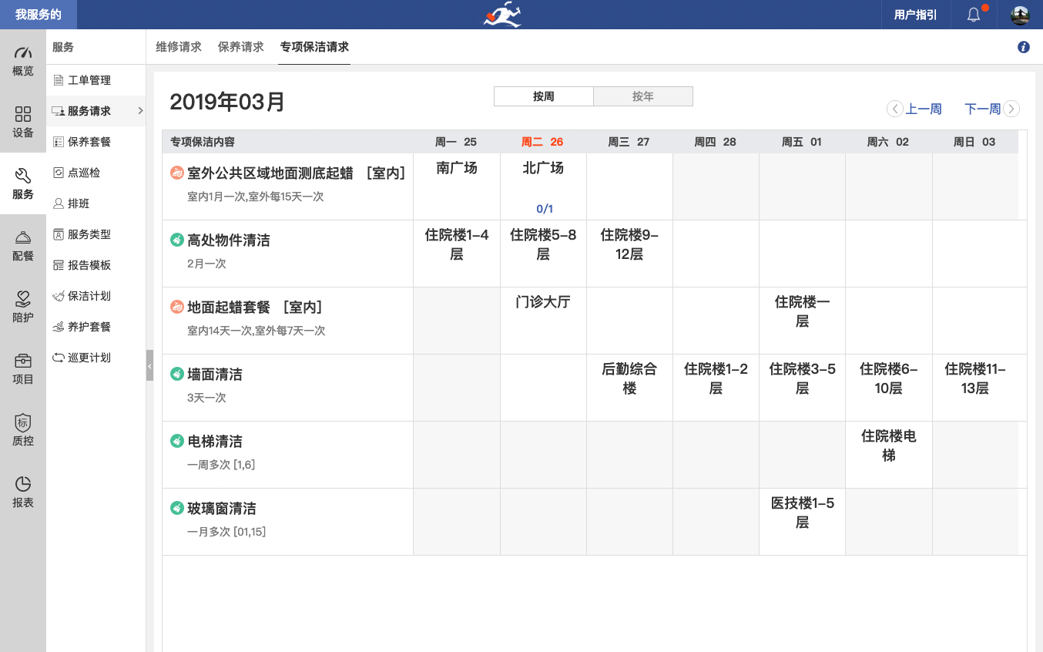Open 住院楼一层 schedule cell
This screenshot has height=652, width=1043.
[x=802, y=321]
